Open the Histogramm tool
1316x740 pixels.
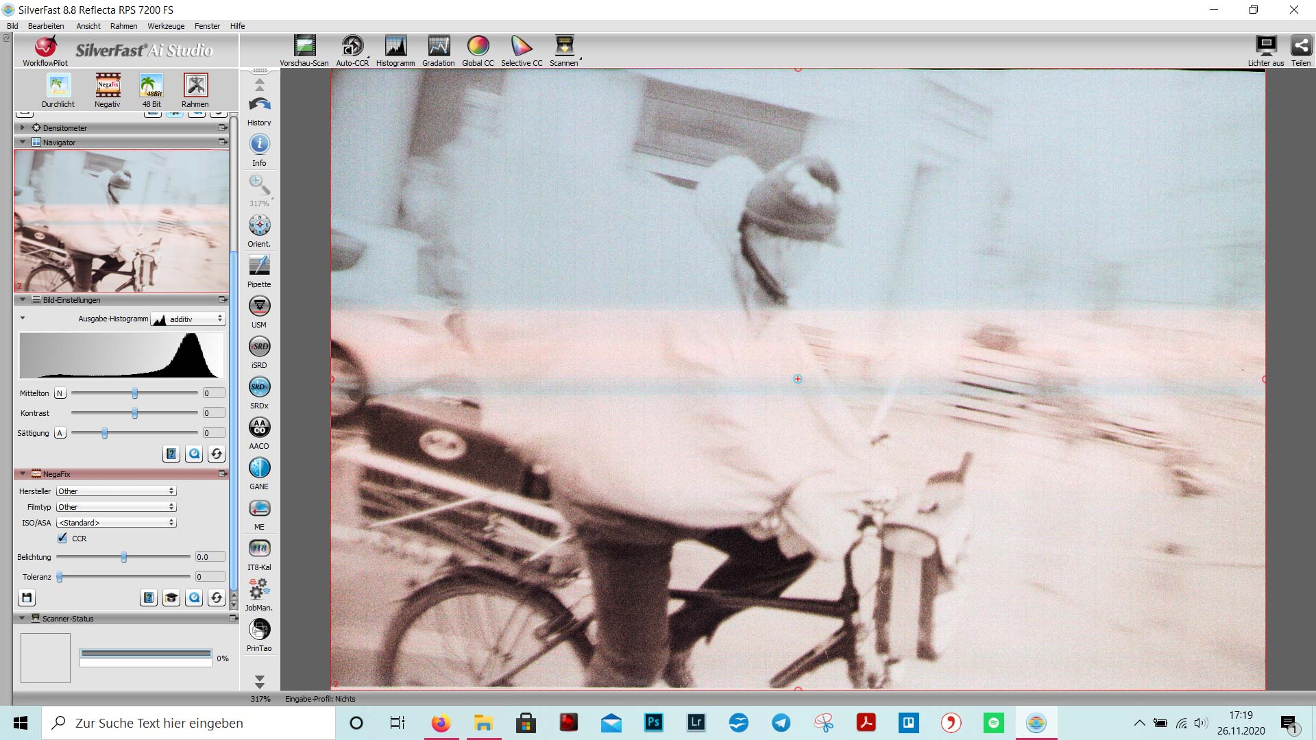pos(395,51)
